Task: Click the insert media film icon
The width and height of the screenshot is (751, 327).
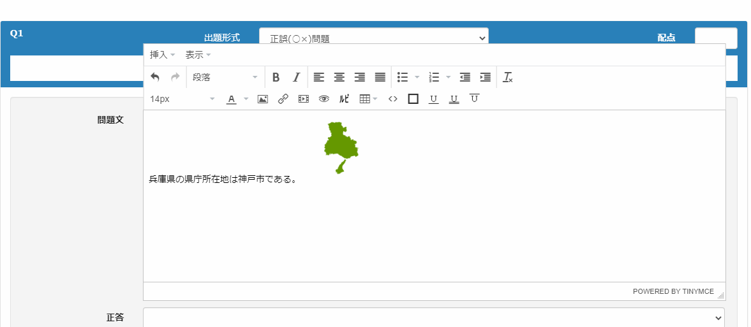Action: pos(304,99)
